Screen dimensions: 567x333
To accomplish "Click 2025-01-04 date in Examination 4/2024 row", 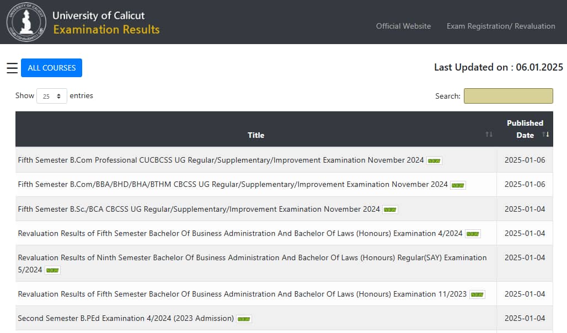I will [x=525, y=233].
